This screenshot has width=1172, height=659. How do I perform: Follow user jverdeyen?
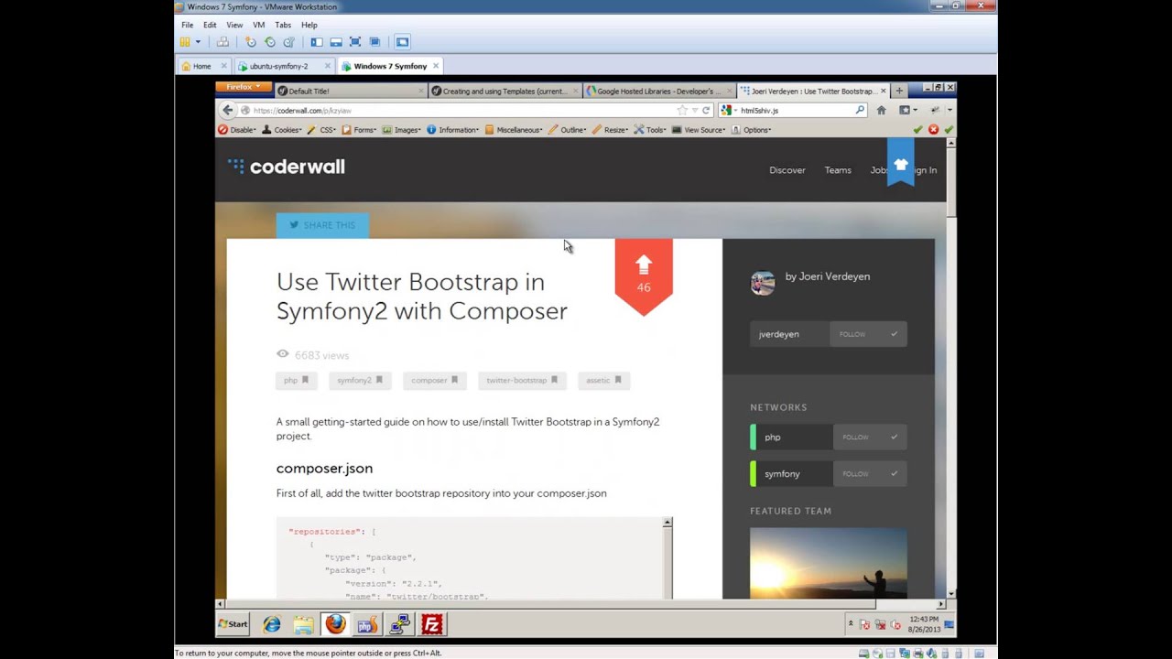coord(868,334)
